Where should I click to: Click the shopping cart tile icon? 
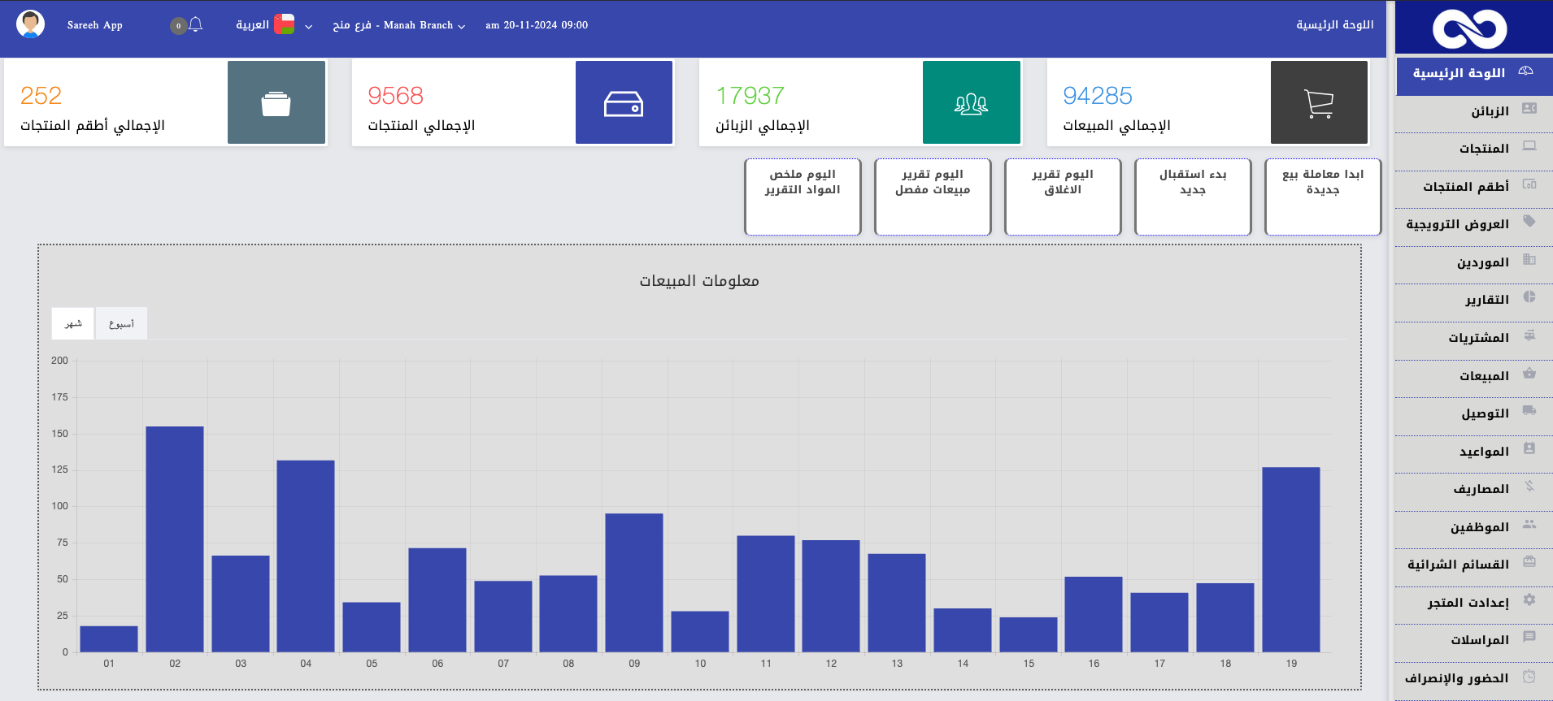[x=1319, y=102]
